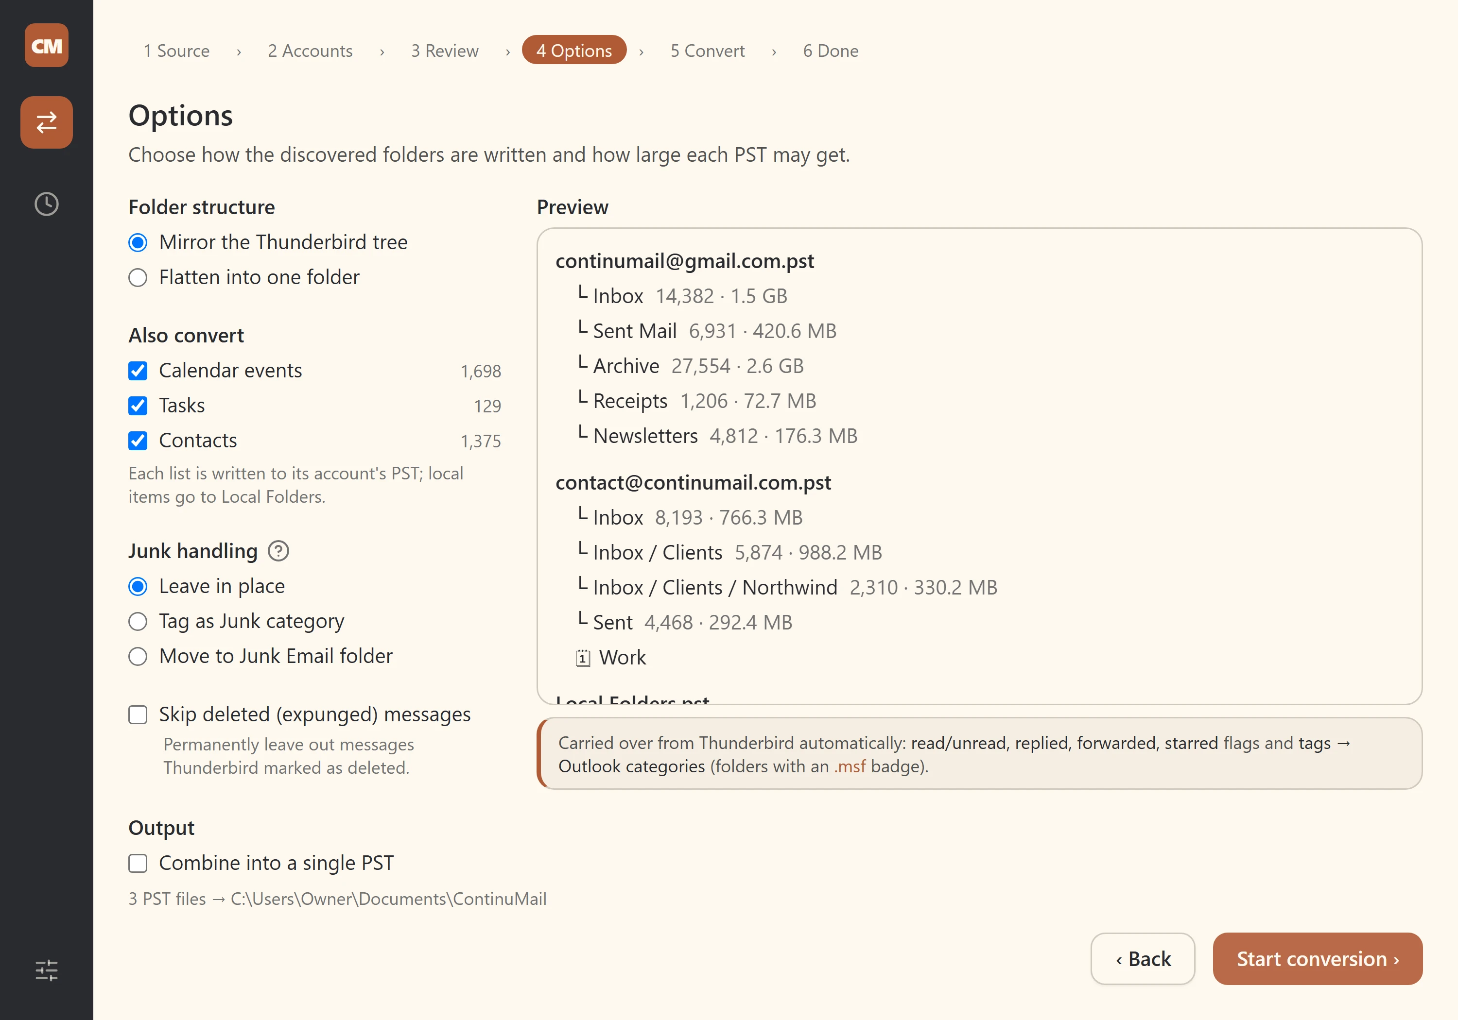This screenshot has width=1458, height=1020.
Task: Click the output path C:\Users\Owner\Documents\ContinuMail
Action: pos(389,899)
